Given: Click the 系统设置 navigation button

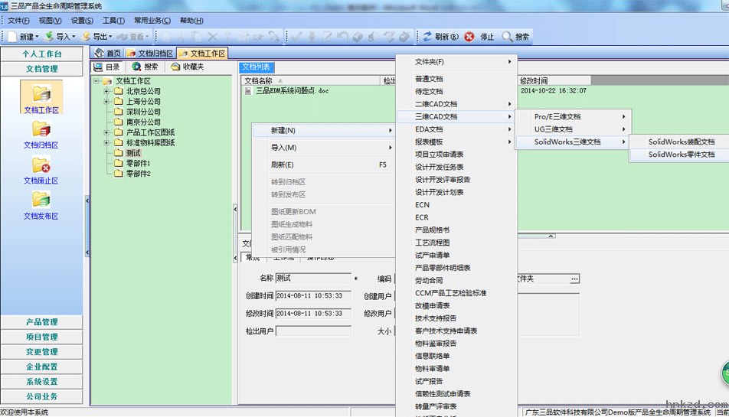Looking at the screenshot, I should (41, 382).
